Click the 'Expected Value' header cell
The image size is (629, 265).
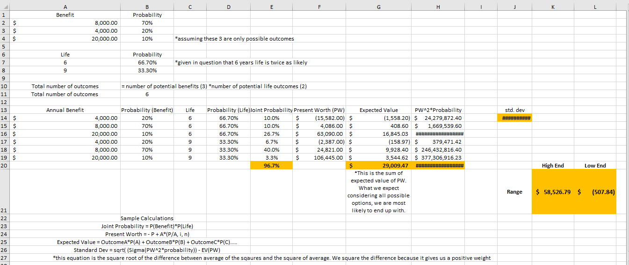(378, 110)
